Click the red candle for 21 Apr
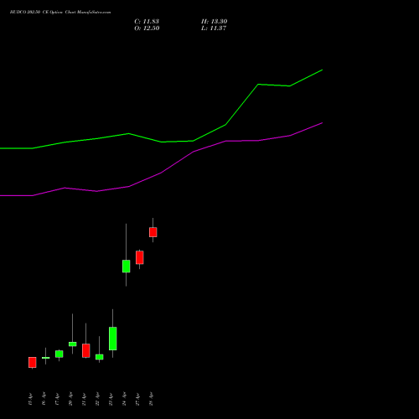Viewport: 419px width, 419px height. [86, 350]
